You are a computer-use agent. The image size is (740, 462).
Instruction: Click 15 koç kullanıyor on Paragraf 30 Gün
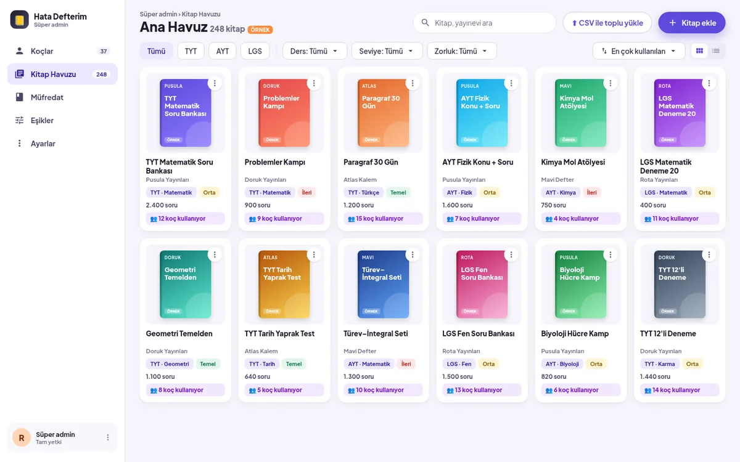tap(383, 219)
